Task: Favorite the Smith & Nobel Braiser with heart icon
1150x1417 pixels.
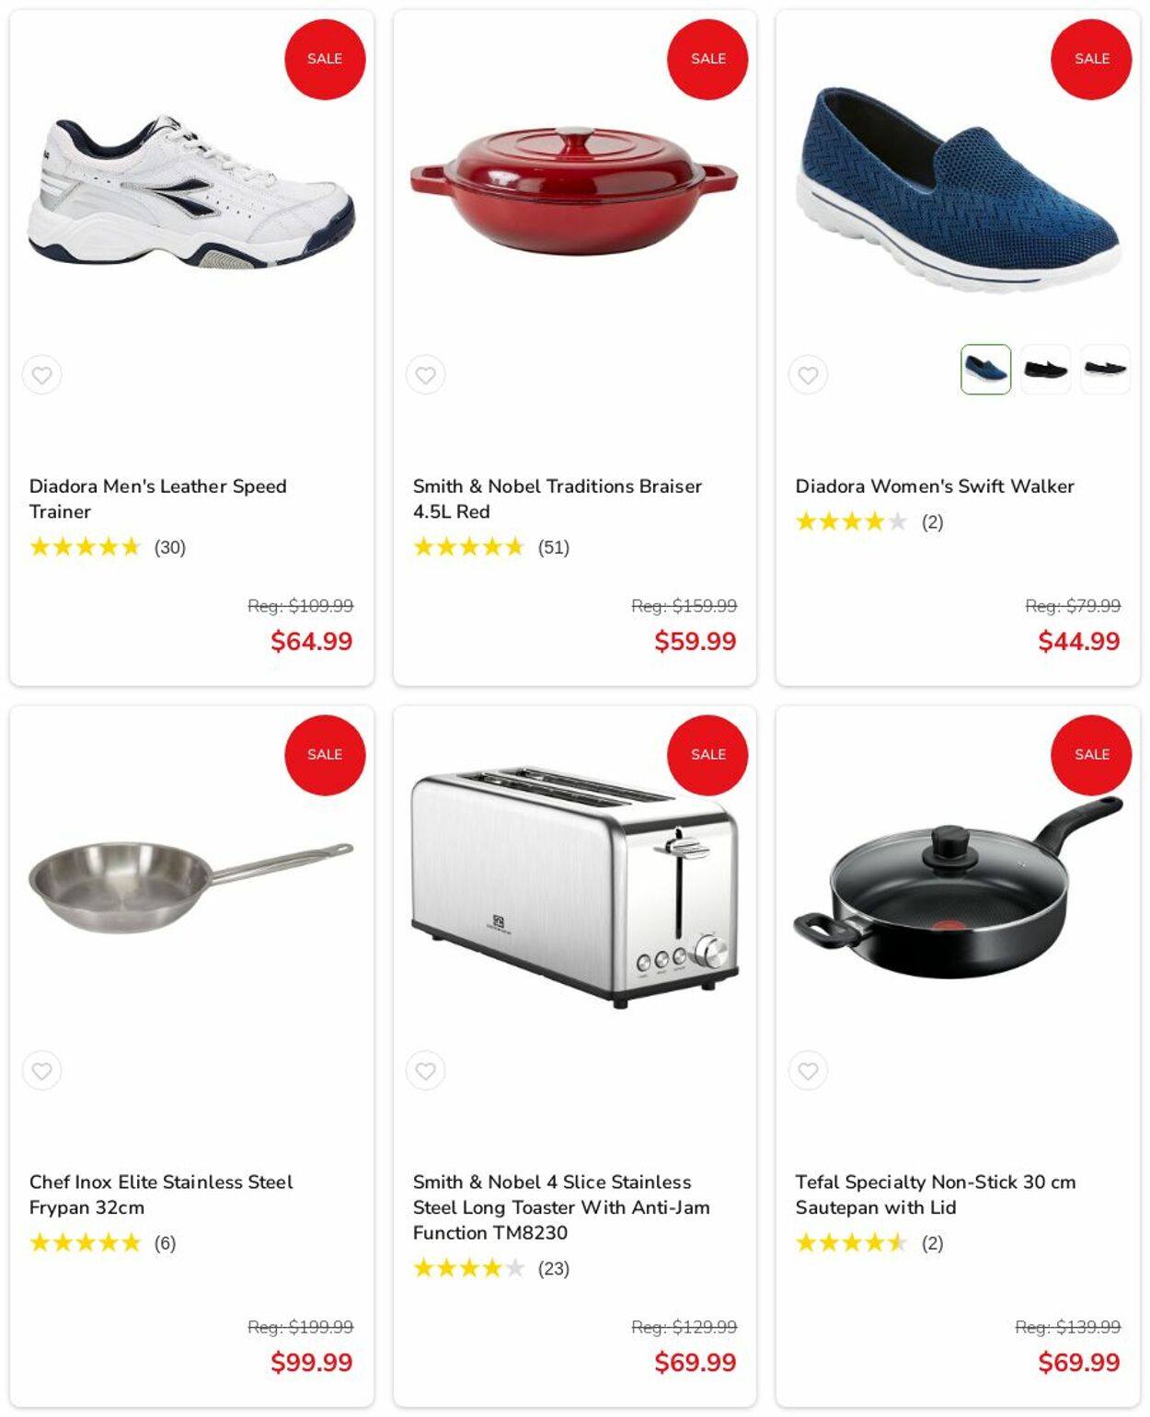Action: coord(425,375)
